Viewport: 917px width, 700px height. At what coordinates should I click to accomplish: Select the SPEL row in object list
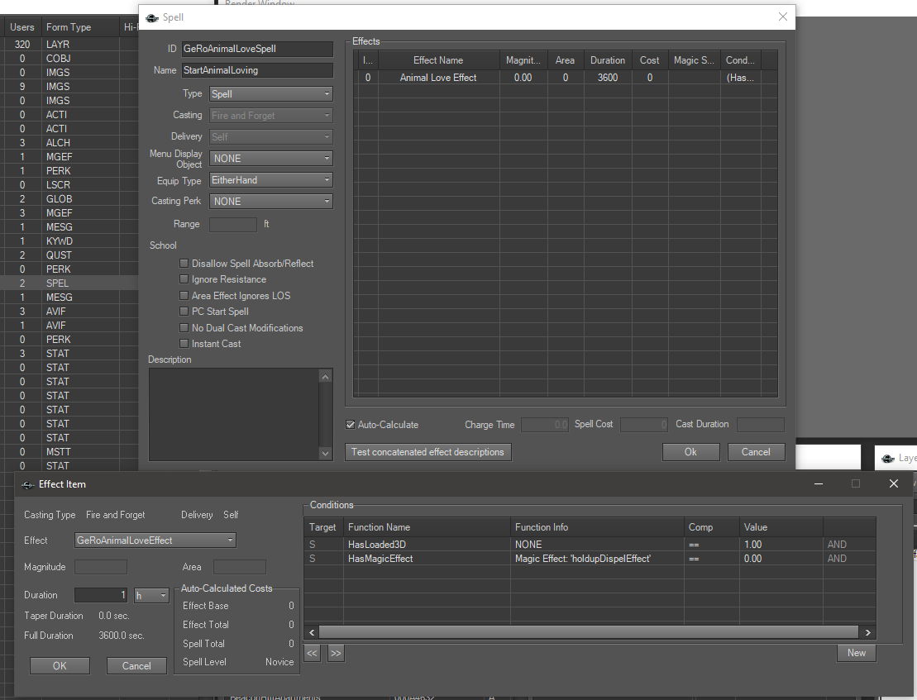69,283
